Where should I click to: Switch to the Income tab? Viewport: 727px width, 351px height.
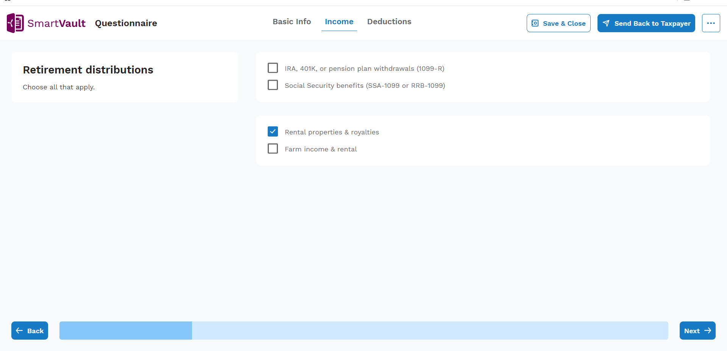point(339,22)
